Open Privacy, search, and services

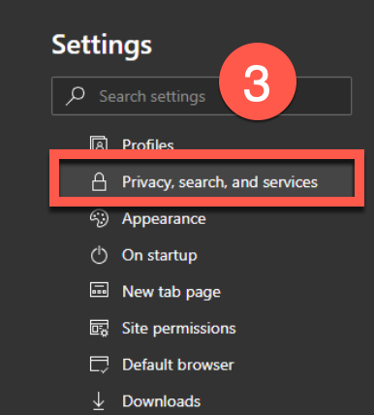click(206, 177)
